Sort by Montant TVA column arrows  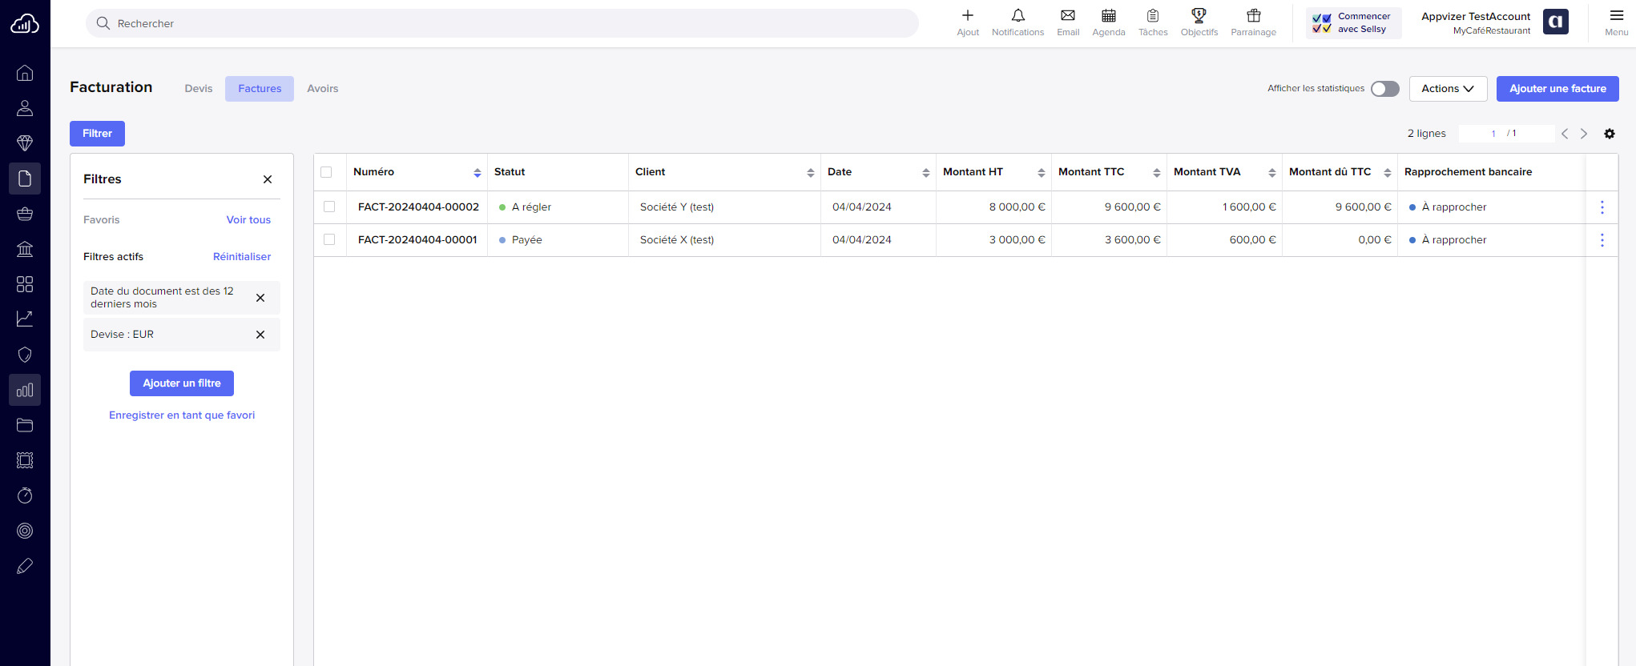(x=1272, y=173)
